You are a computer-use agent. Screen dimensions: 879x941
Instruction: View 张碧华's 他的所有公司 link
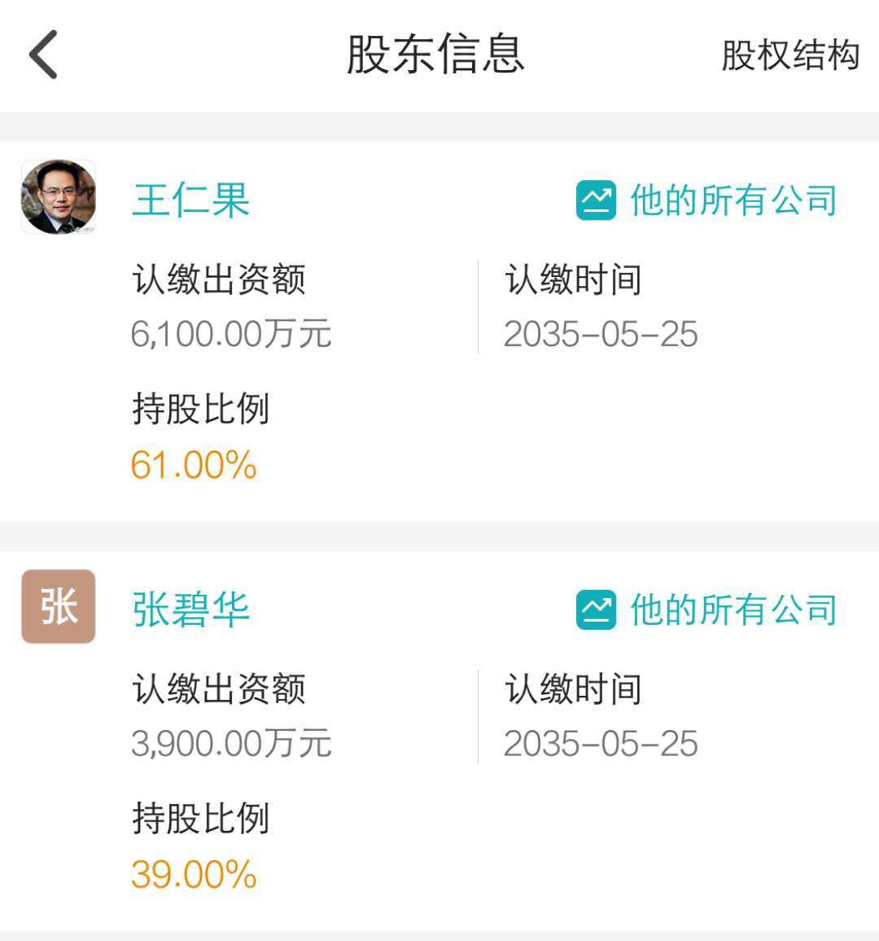(733, 609)
